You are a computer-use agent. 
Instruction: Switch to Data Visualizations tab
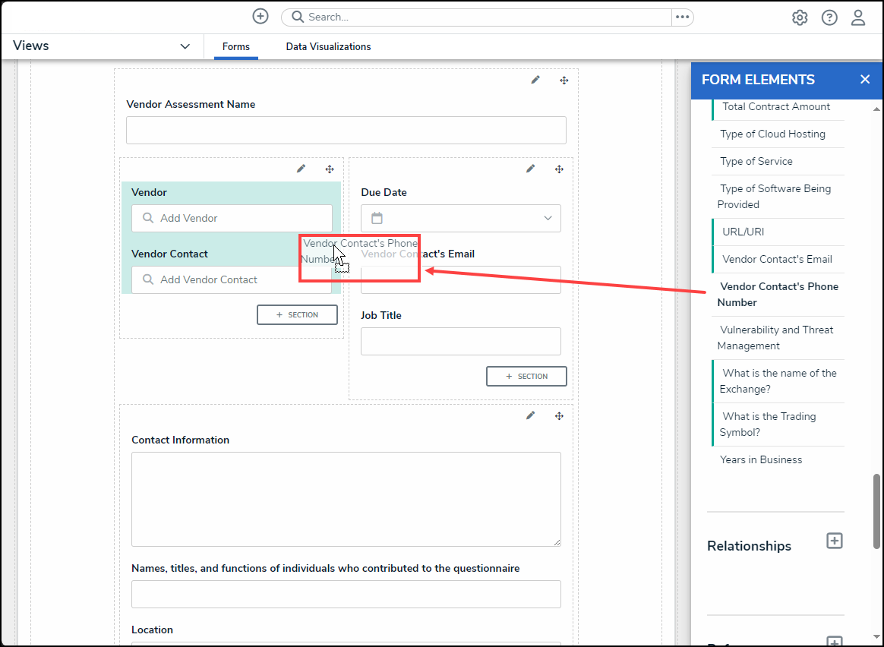[328, 46]
